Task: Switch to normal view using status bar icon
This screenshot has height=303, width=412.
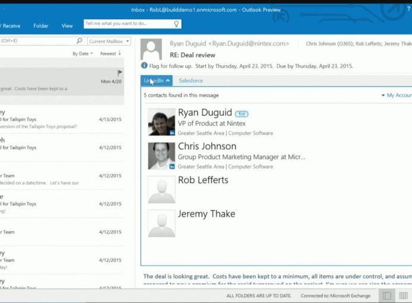Action: click(x=387, y=296)
